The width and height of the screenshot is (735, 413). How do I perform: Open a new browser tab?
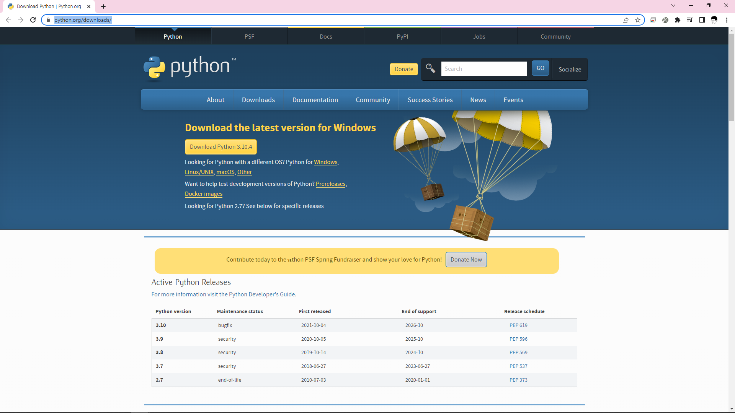(x=103, y=7)
